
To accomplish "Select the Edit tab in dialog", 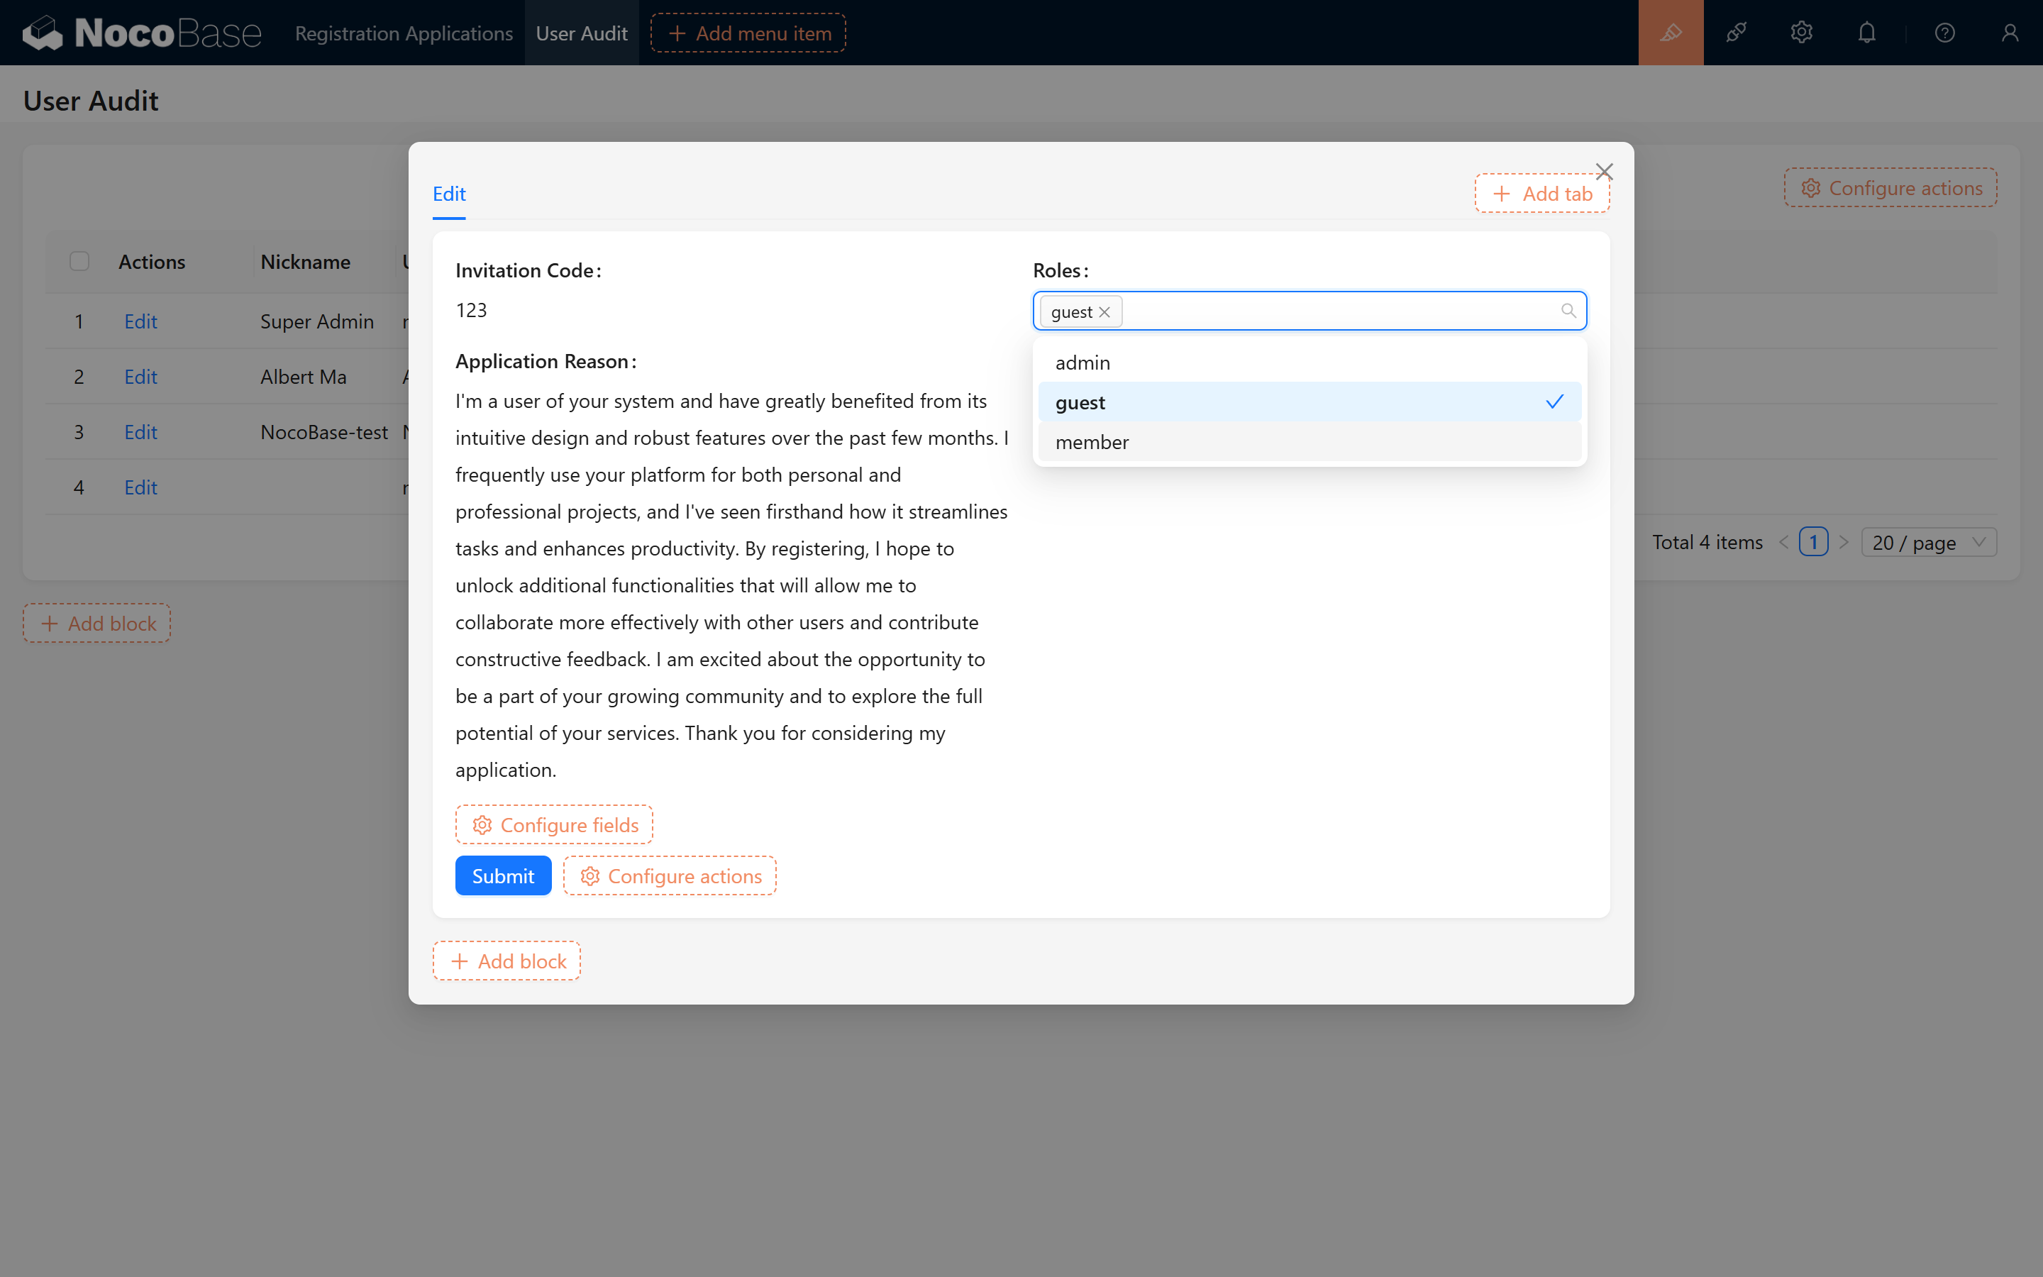I will (x=448, y=194).
